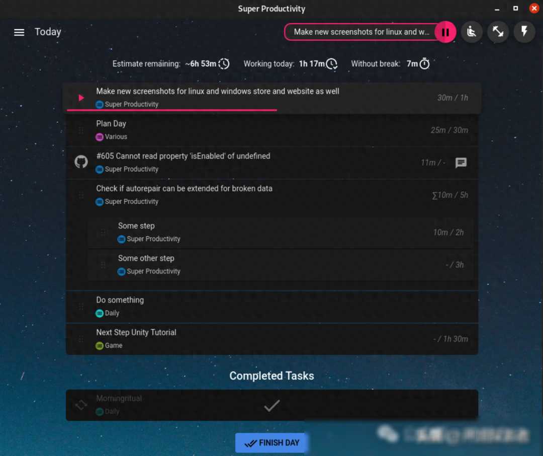Pause the current task timer
The width and height of the screenshot is (543, 456).
coord(445,32)
